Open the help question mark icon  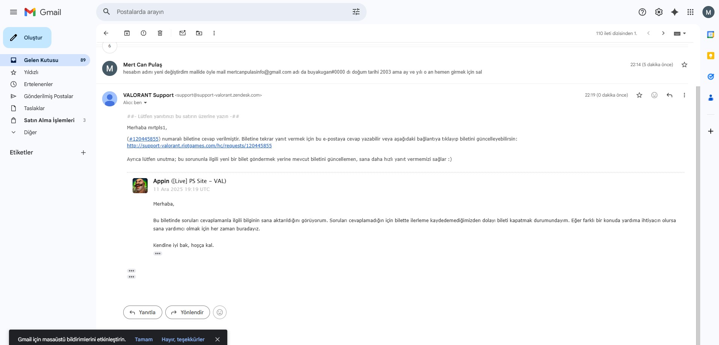(x=642, y=12)
